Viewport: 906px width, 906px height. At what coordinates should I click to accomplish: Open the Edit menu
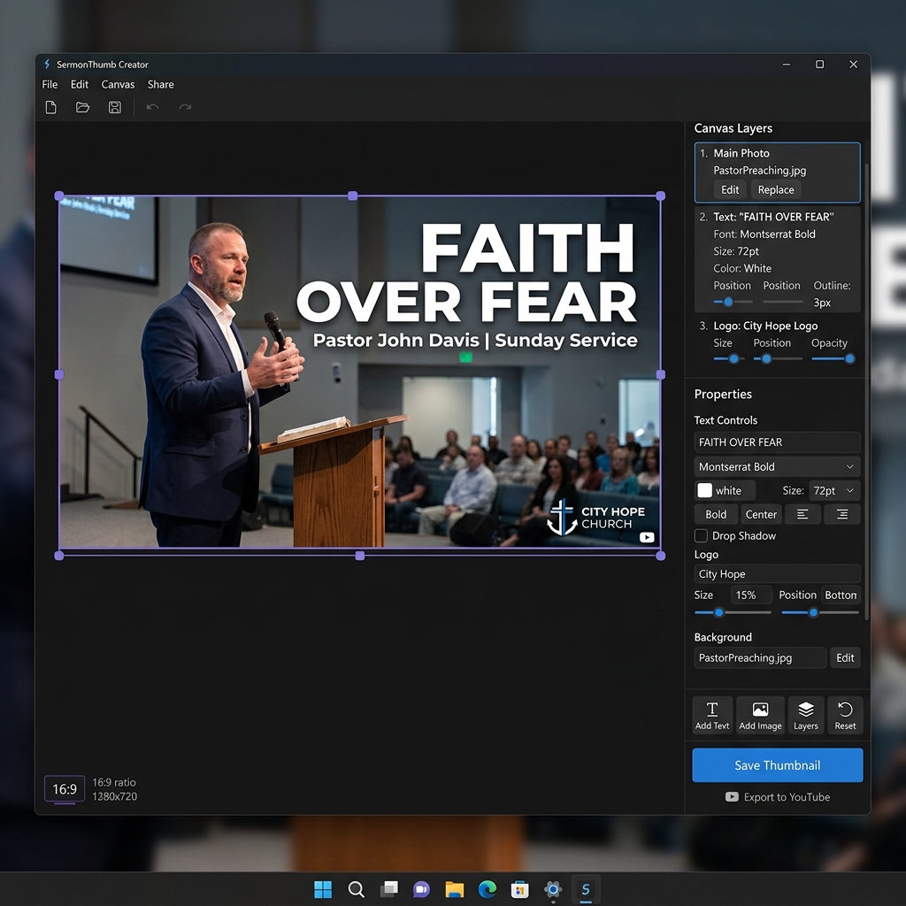[x=79, y=84]
